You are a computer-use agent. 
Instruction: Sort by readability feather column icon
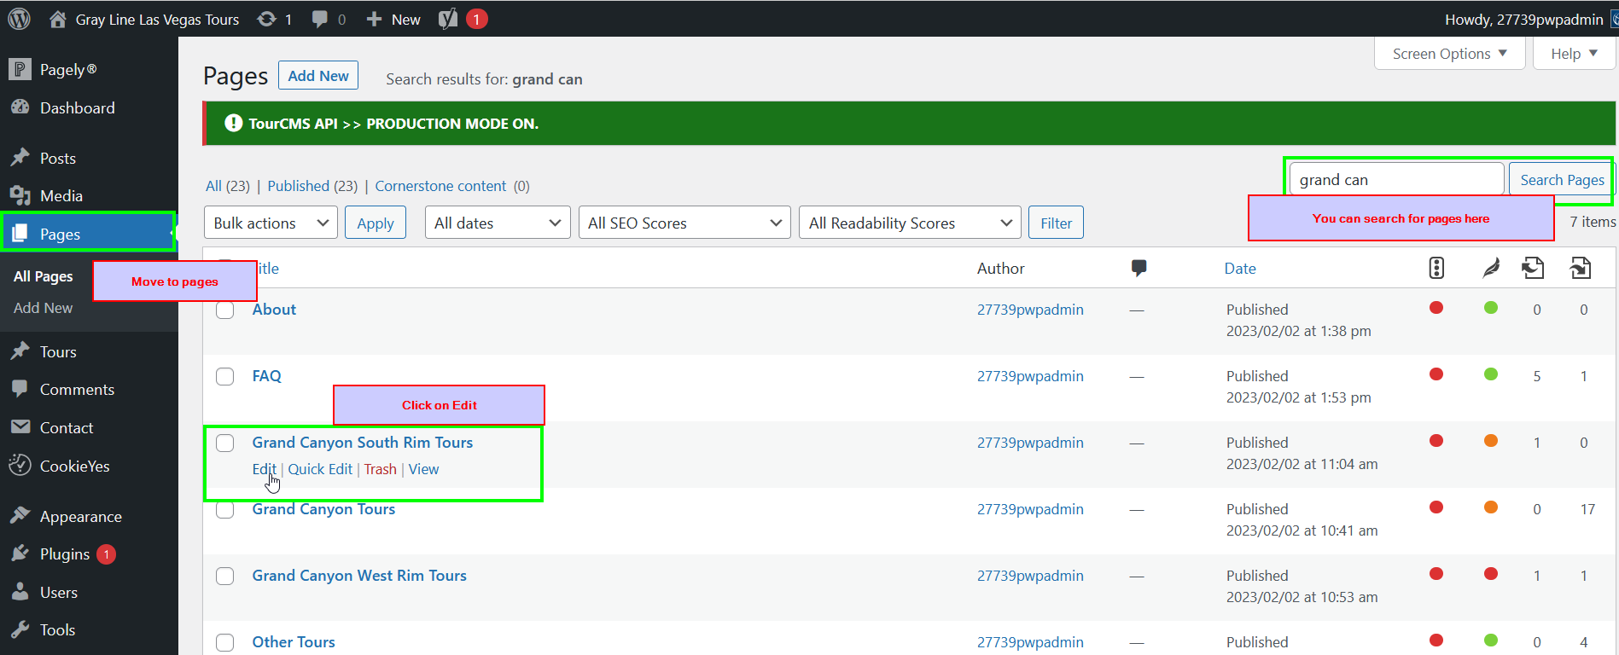[x=1491, y=268]
